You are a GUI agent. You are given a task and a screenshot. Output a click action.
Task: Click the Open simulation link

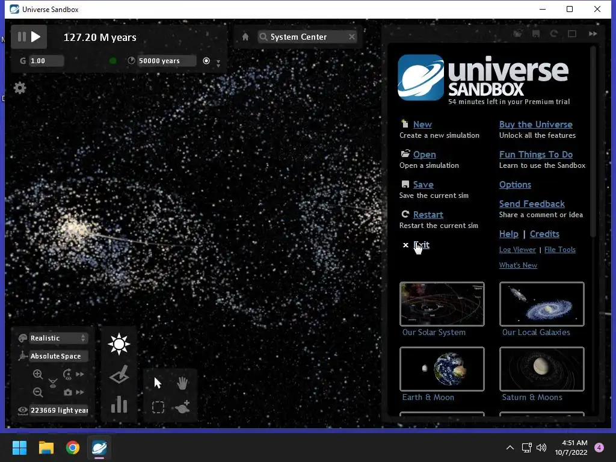(424, 155)
